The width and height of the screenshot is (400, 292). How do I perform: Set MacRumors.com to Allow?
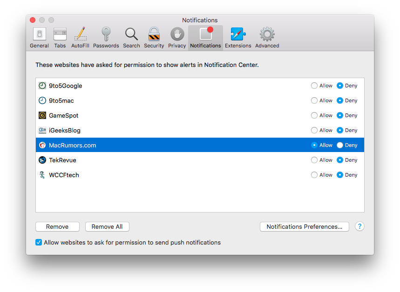pos(314,145)
